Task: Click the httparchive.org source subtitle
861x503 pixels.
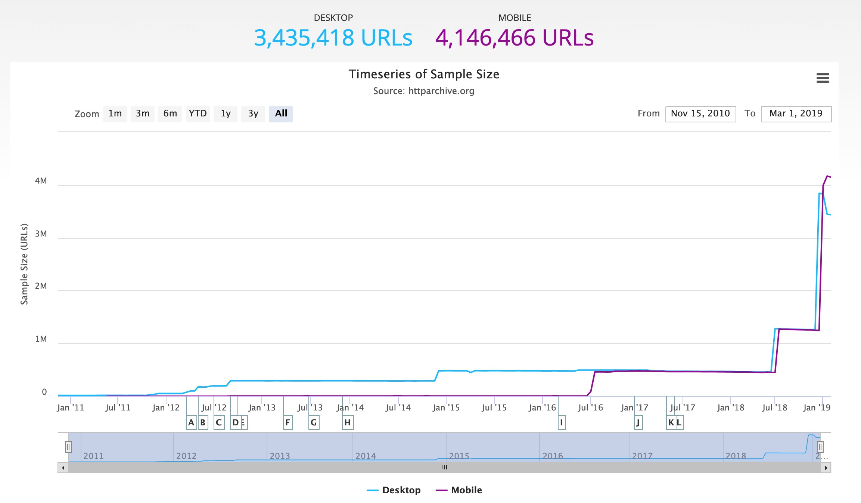Action: [424, 91]
